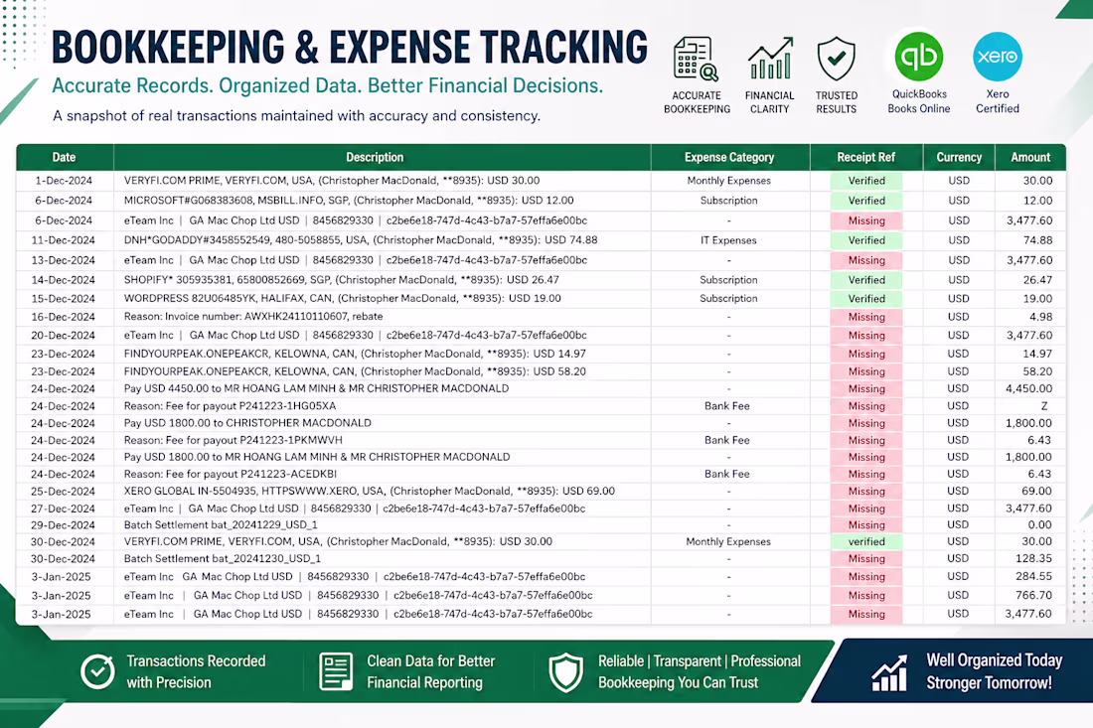Click the growth chart icon beside Well Organized Today

pyautogui.click(x=889, y=673)
